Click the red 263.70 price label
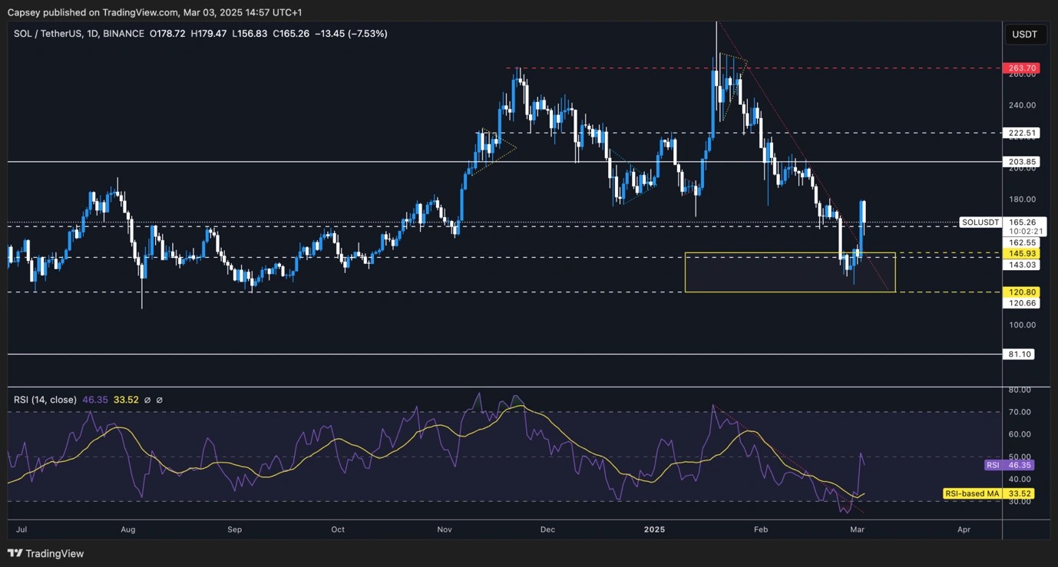 (1021, 68)
